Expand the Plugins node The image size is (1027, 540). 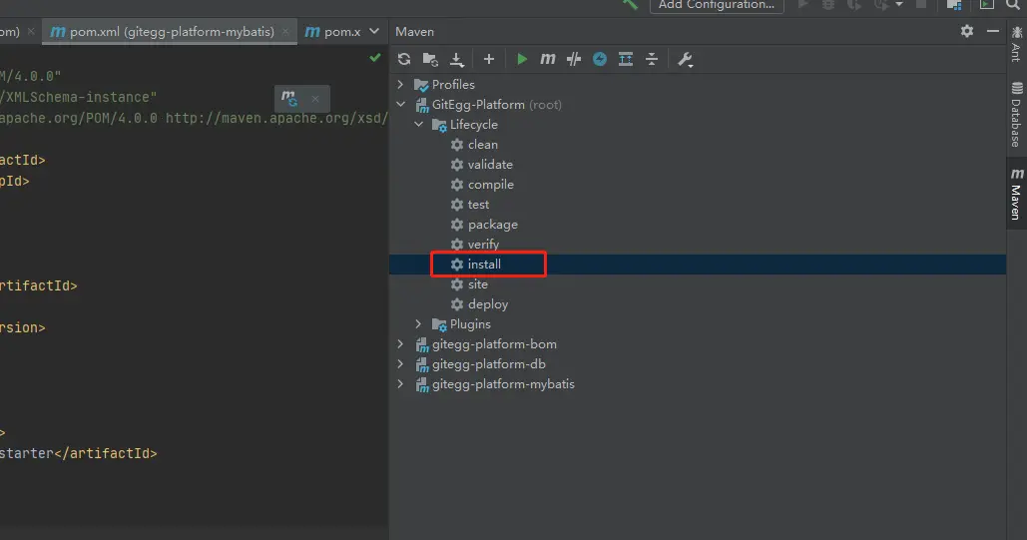pos(418,323)
